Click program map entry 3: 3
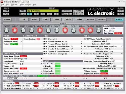126x94 pixels. 65,78
